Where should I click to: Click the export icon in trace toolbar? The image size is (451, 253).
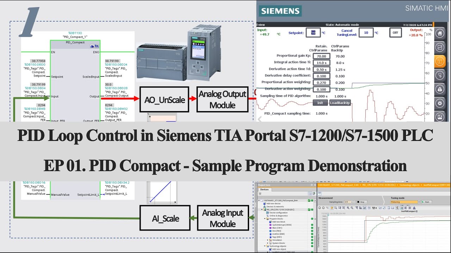(x=414, y=208)
